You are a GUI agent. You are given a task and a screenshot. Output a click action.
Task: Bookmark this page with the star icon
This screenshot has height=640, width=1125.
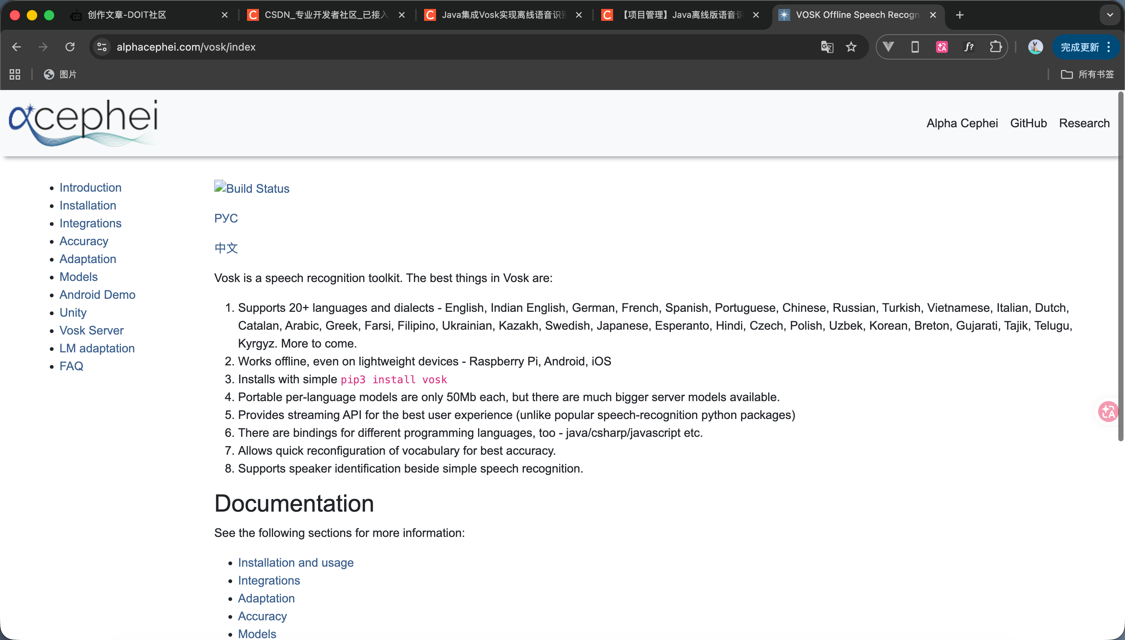coord(851,47)
